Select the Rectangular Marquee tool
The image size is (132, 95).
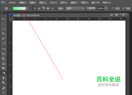[3, 24]
